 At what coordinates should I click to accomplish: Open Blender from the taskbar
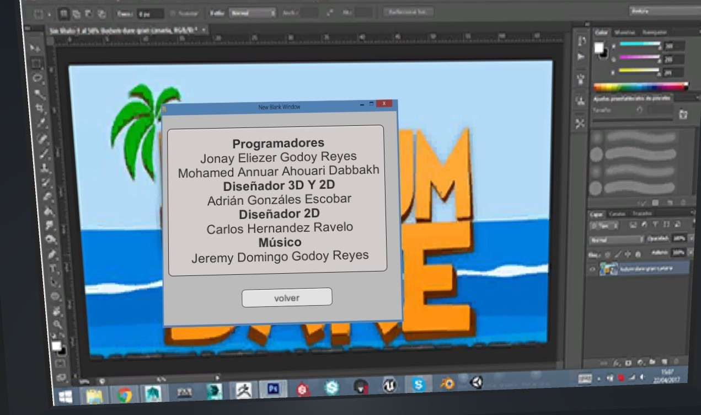[447, 384]
